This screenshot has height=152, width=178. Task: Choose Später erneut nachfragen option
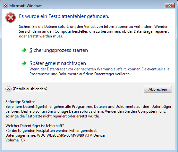click(58, 63)
